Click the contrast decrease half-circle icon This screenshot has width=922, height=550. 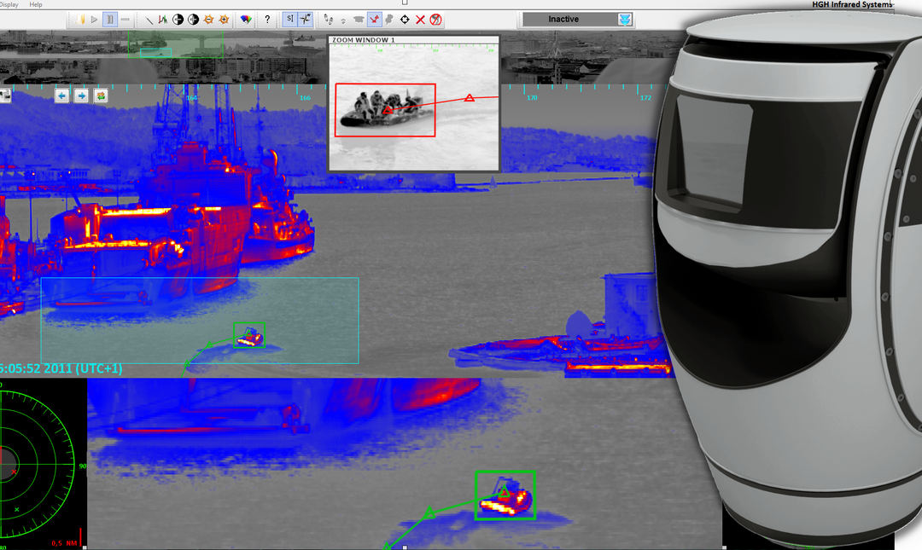coord(178,20)
